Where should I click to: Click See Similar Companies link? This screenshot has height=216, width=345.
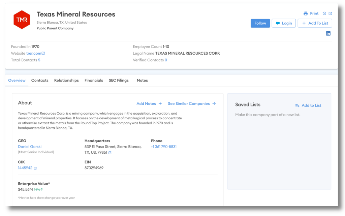click(189, 103)
